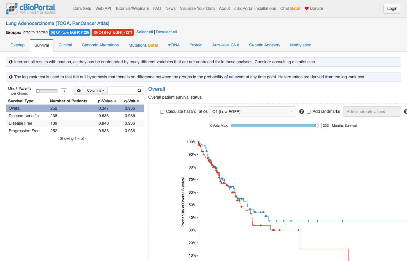The height and width of the screenshot is (261, 407).
Task: Toggle group Q4 (High EGFR) button
Action: point(113,32)
